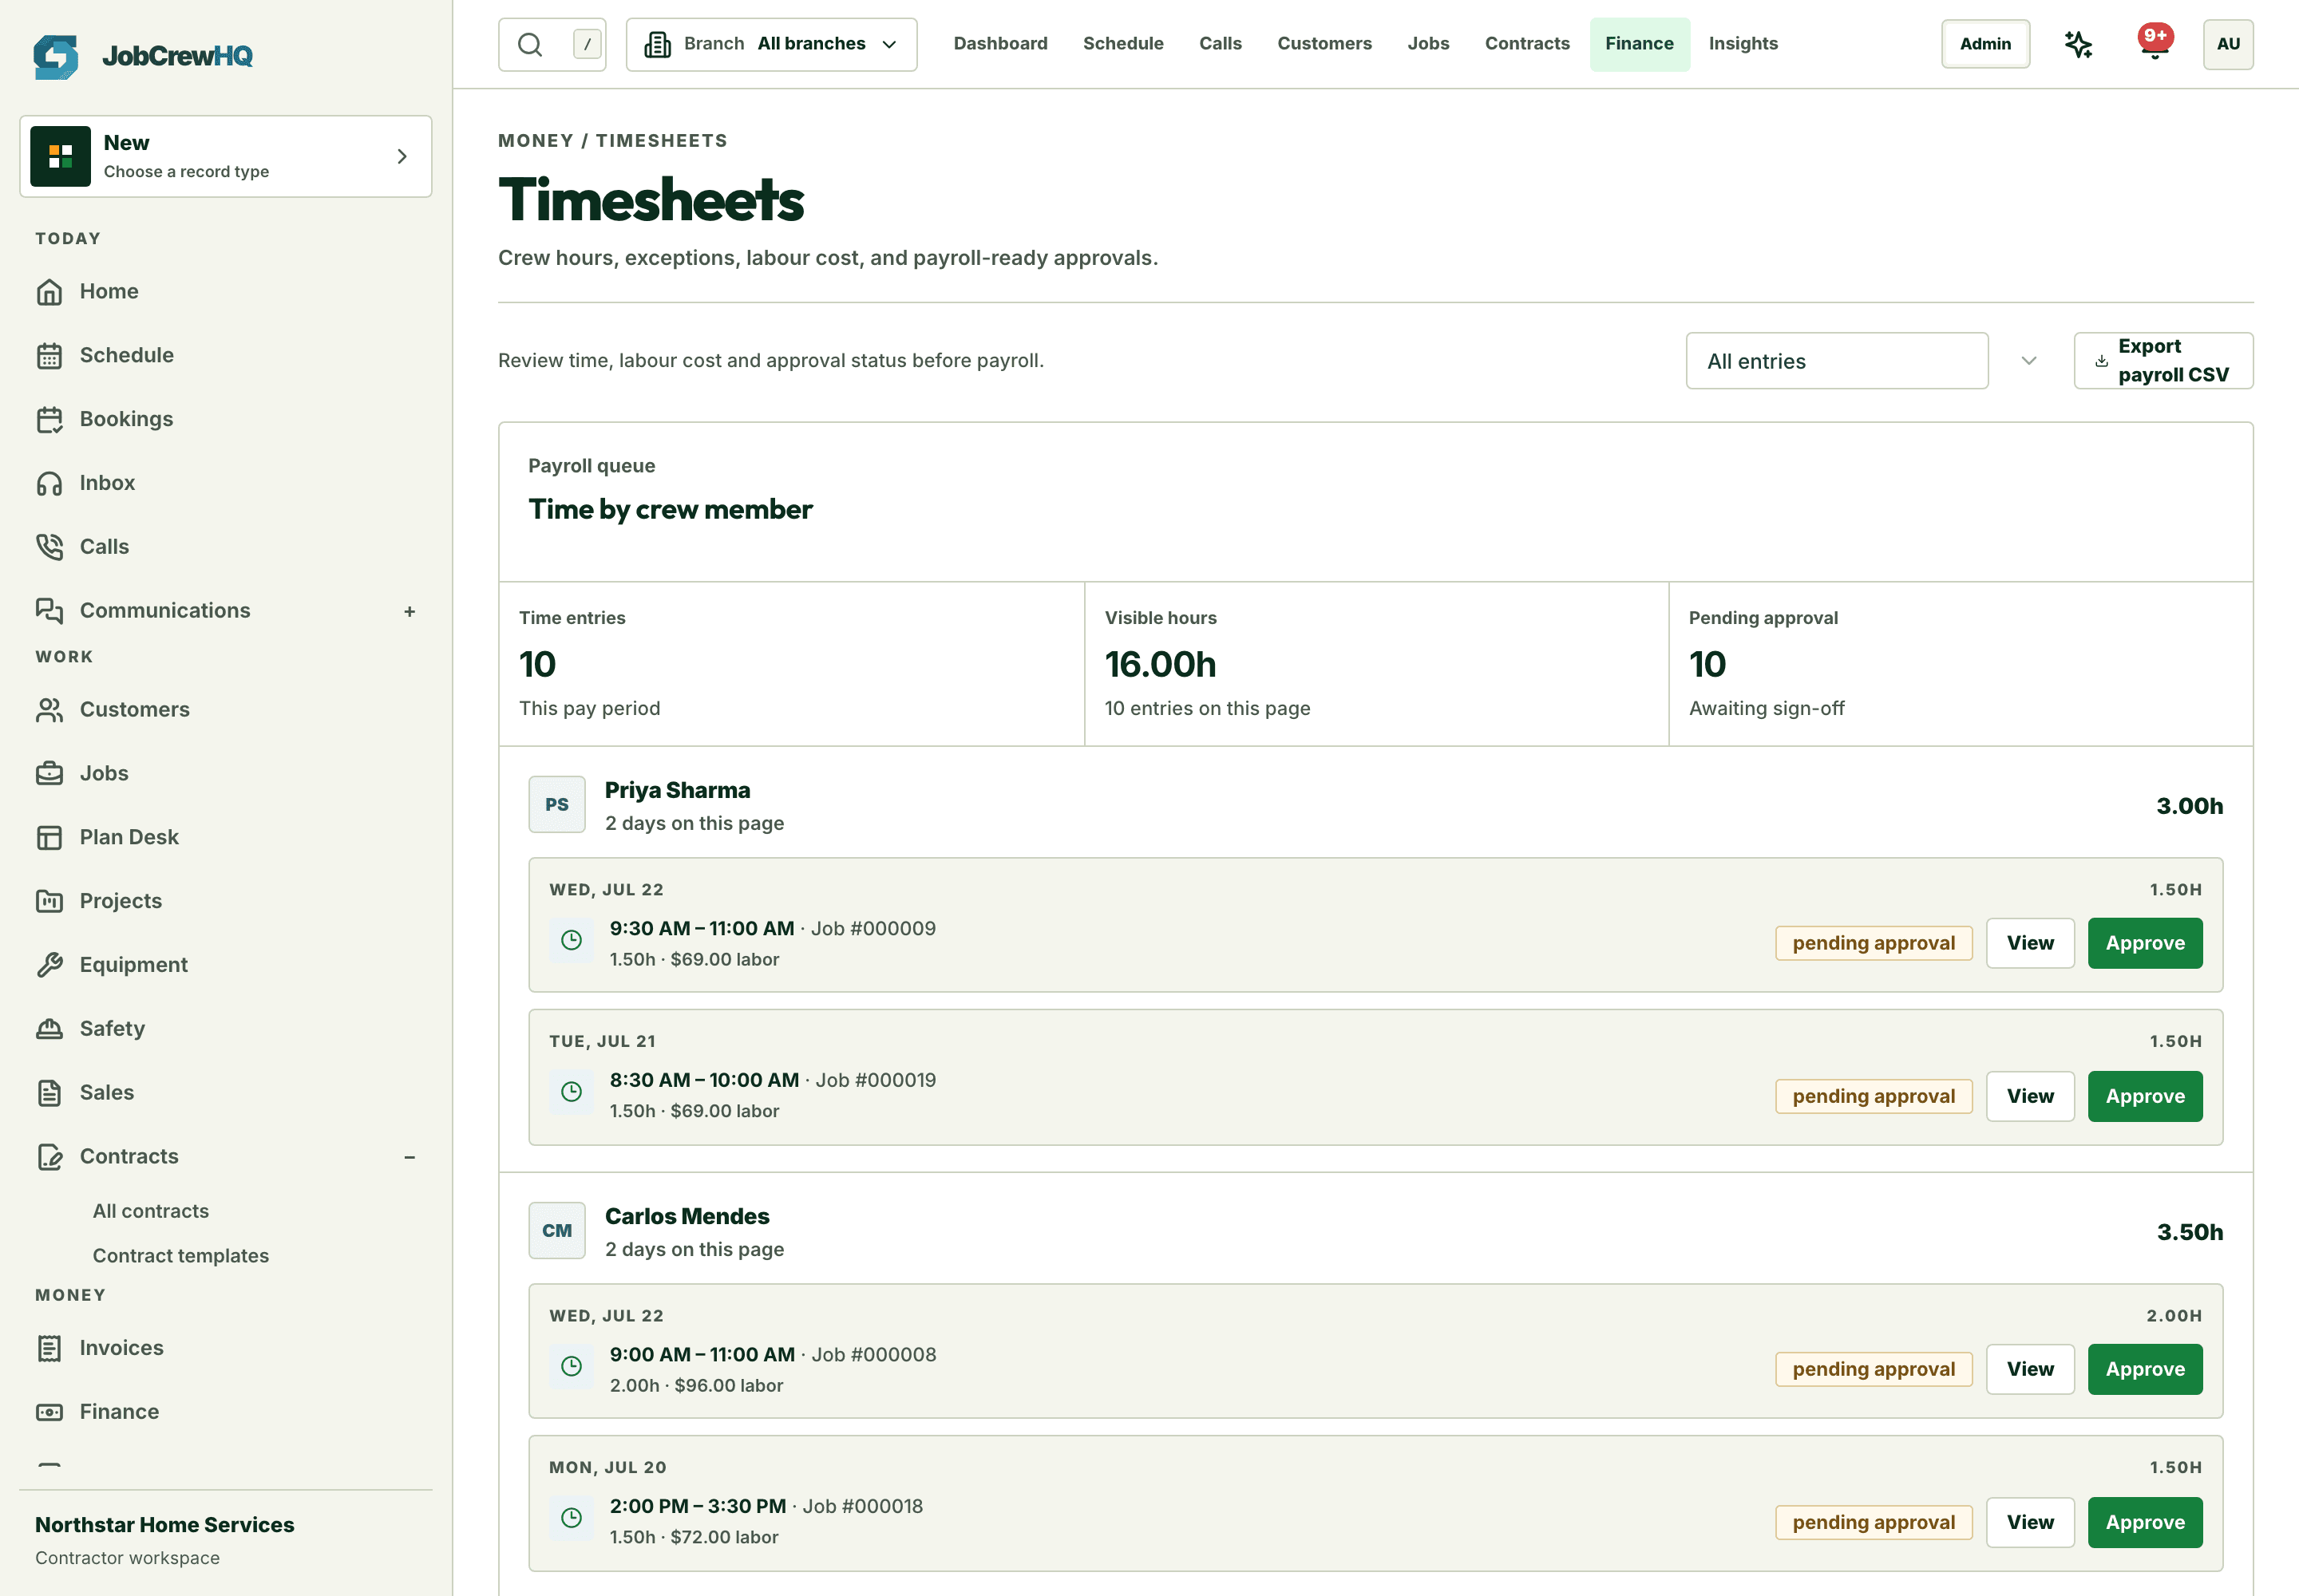
Task: Click the Admin button
Action: click(x=1986, y=44)
